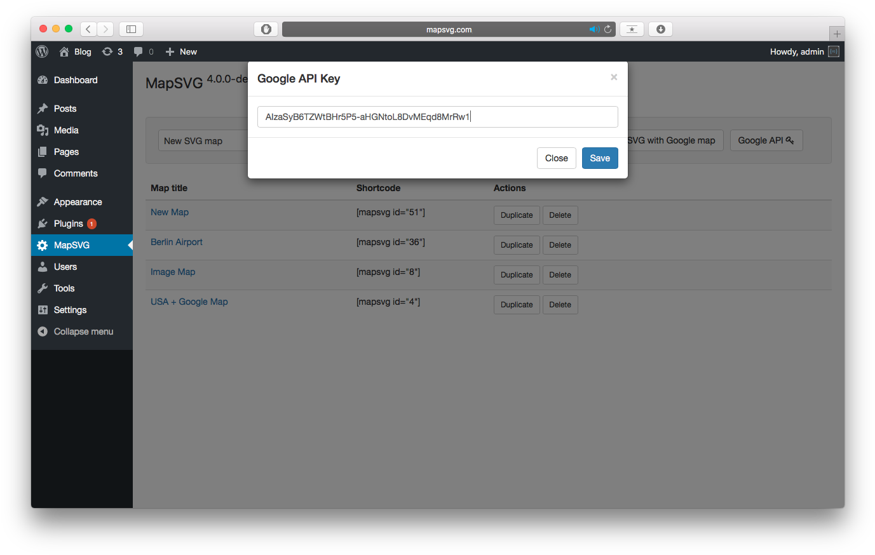Open Media via its sidebar icon

pyautogui.click(x=41, y=130)
